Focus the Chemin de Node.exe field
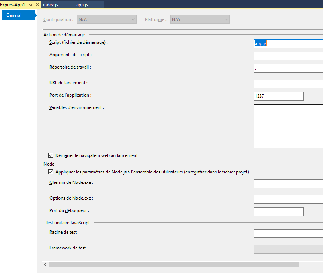 [288, 183]
